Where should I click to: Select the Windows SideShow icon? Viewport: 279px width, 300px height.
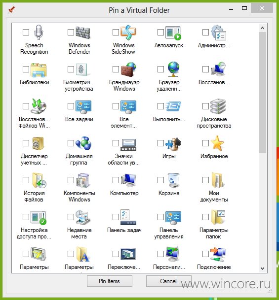click(x=128, y=33)
